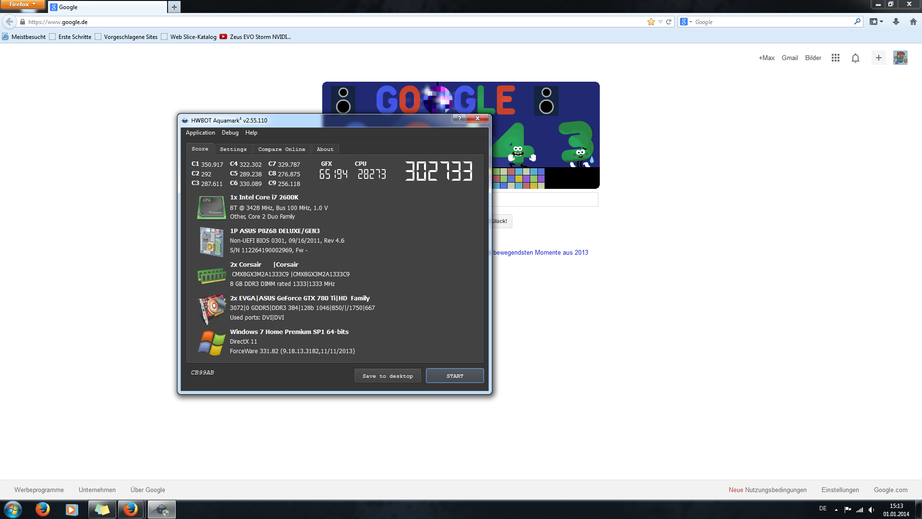This screenshot has height=519, width=922.
Task: Open Erste Schritte bookmark
Action: [x=70, y=37]
